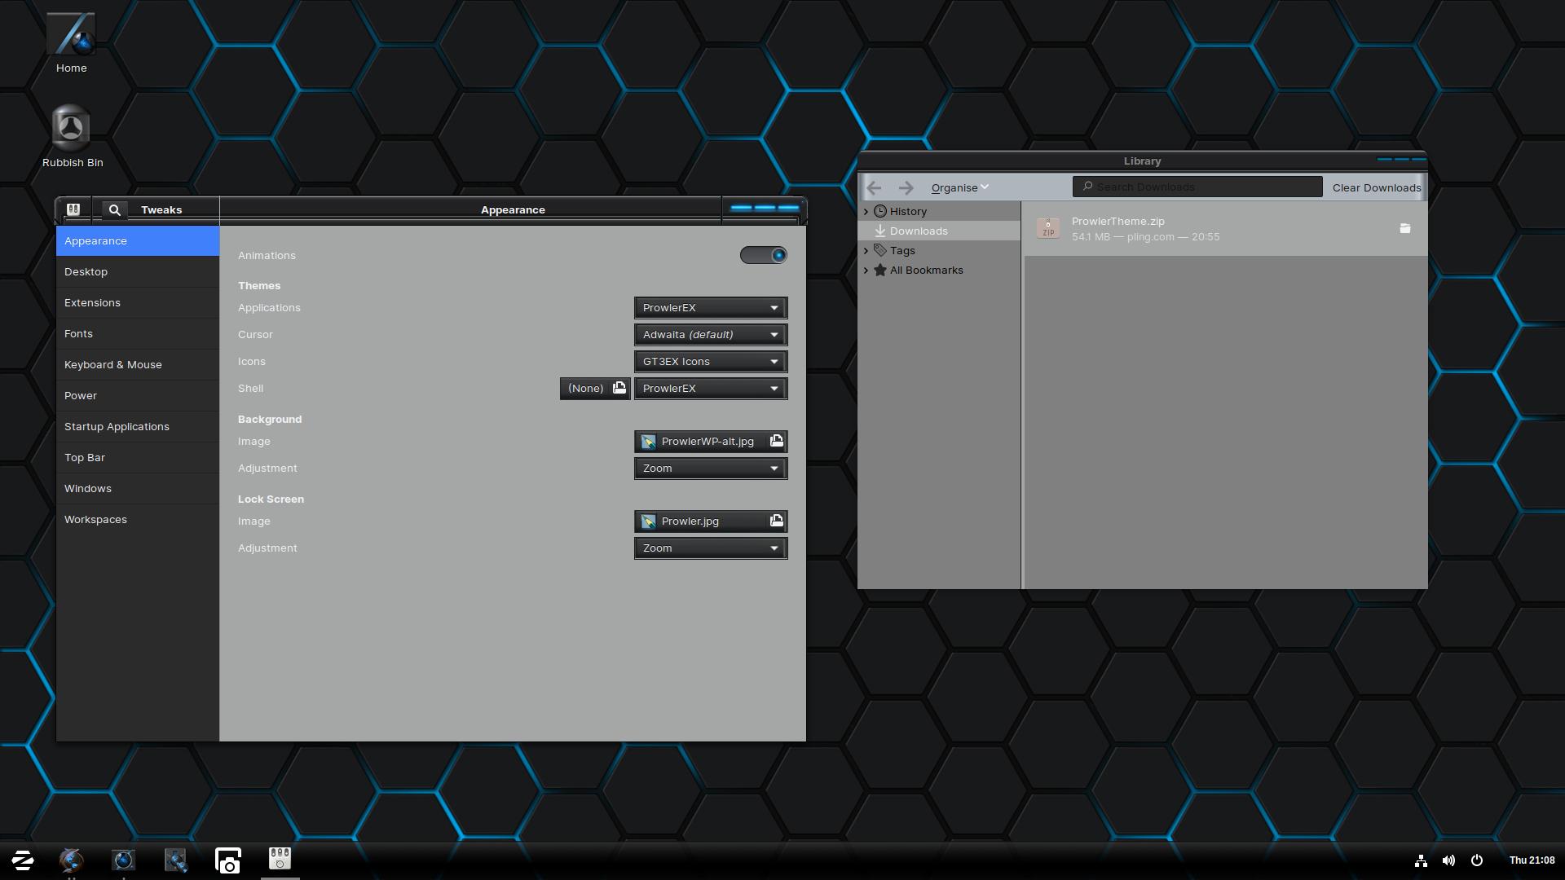Viewport: 1565px width, 880px height.
Task: Expand the All Bookmarks tree item
Action: click(x=866, y=271)
